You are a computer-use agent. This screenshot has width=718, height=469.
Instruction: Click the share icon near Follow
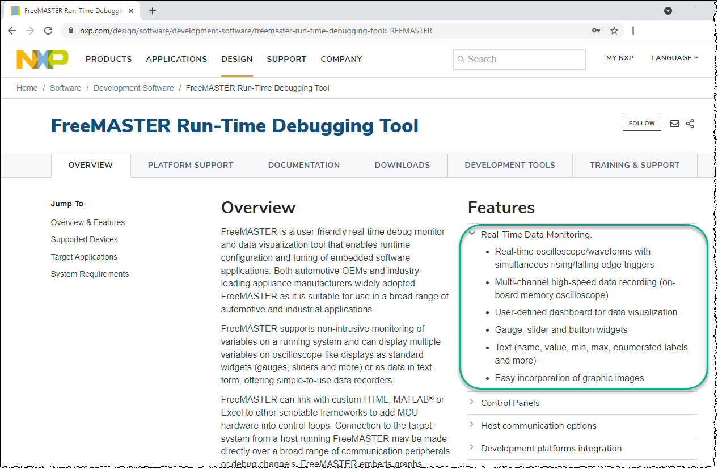click(x=690, y=124)
